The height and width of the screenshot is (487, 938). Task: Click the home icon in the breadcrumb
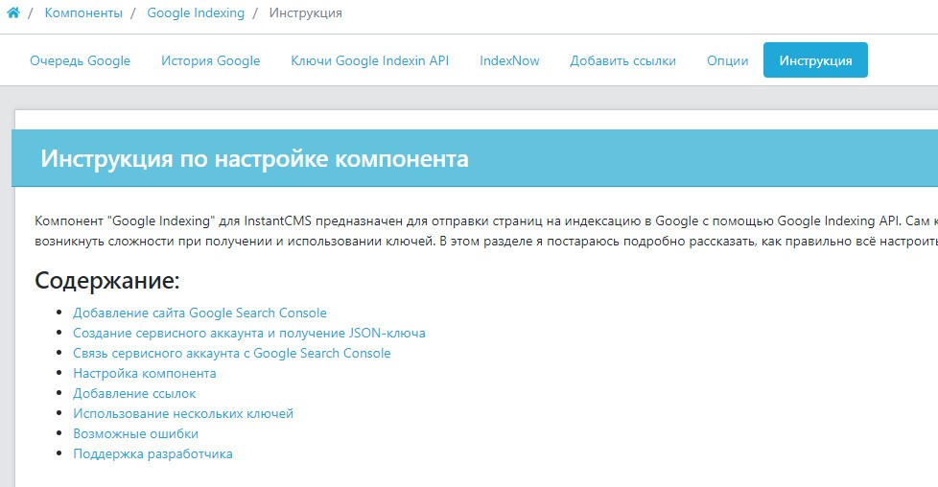pyautogui.click(x=13, y=12)
